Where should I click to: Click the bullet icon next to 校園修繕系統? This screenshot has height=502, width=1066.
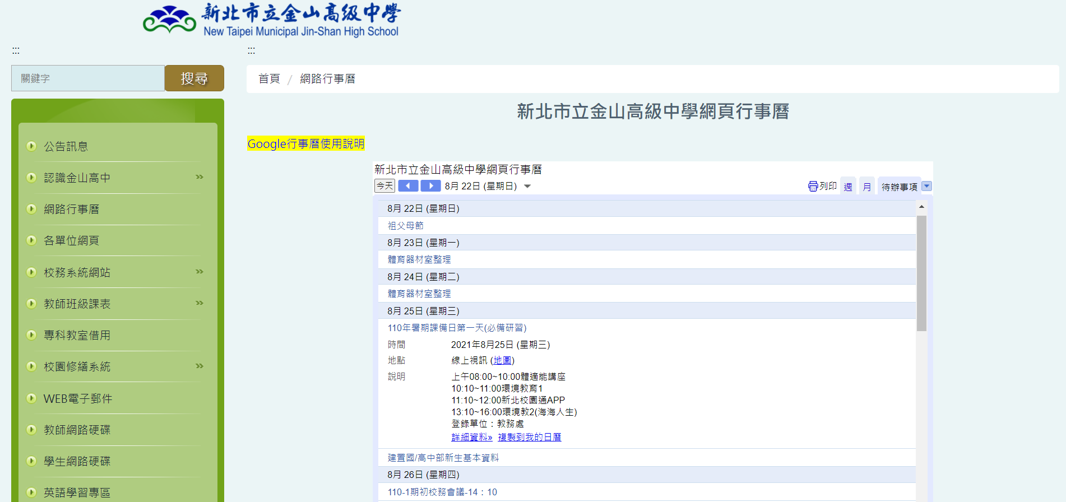[x=31, y=366]
